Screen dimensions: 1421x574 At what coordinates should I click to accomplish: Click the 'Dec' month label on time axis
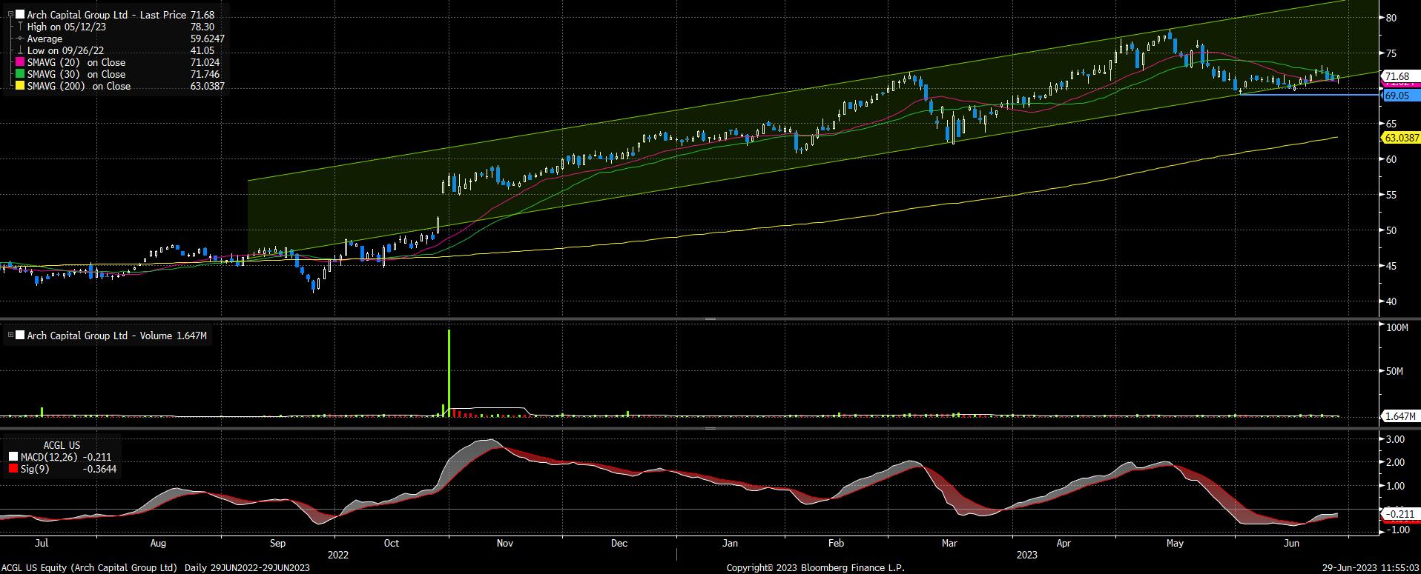click(x=619, y=543)
